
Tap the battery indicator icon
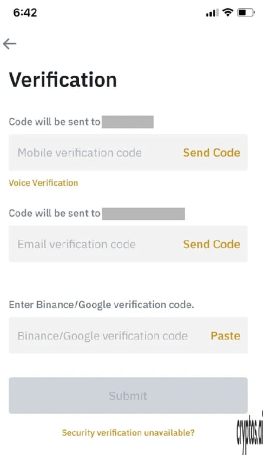pos(246,12)
